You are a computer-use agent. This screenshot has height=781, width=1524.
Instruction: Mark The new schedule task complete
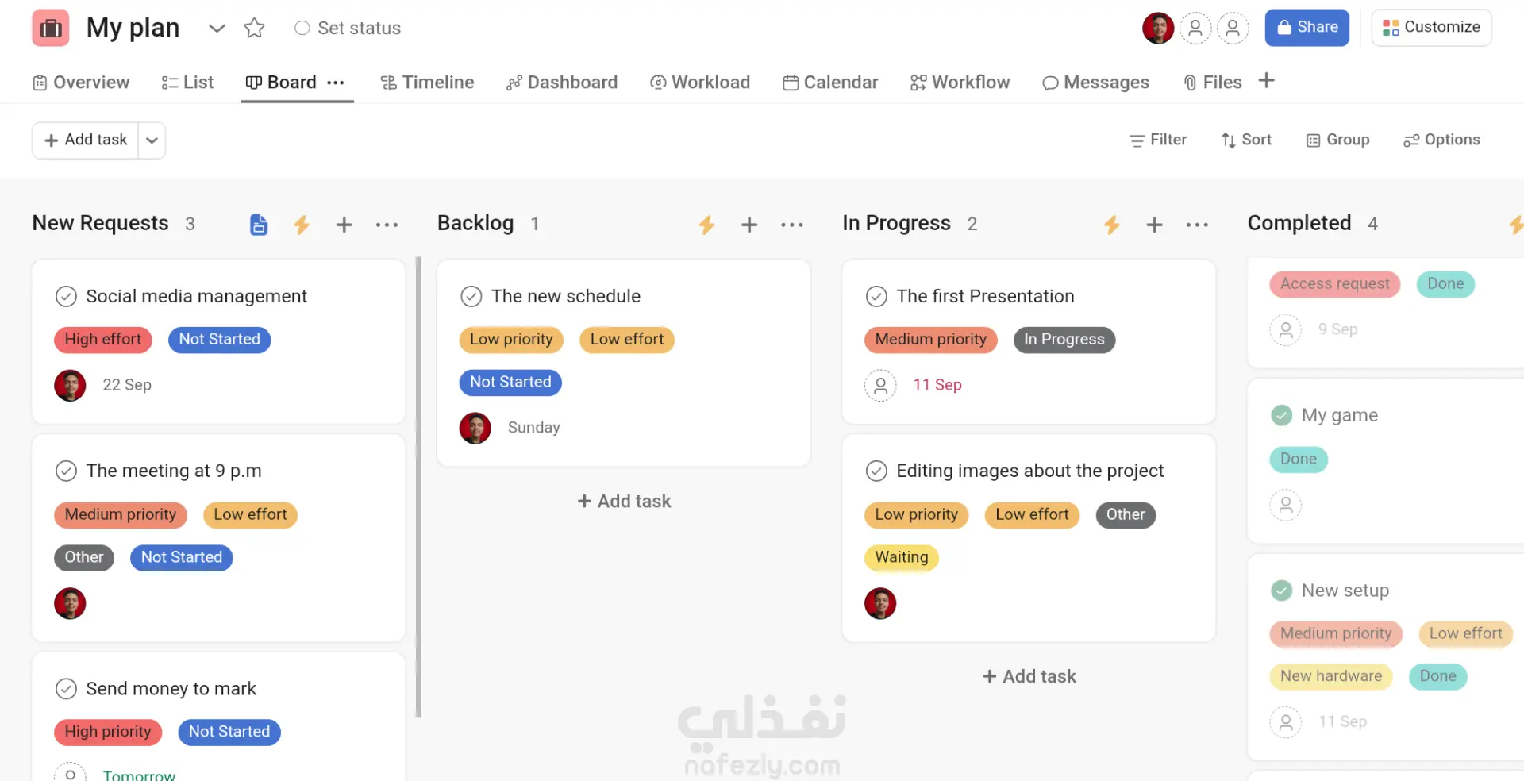point(471,296)
